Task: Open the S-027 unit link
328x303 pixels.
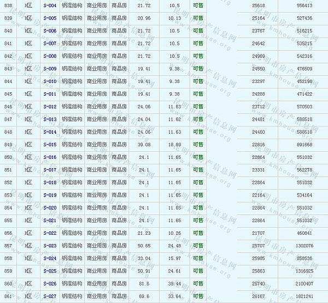Action: click(50, 296)
